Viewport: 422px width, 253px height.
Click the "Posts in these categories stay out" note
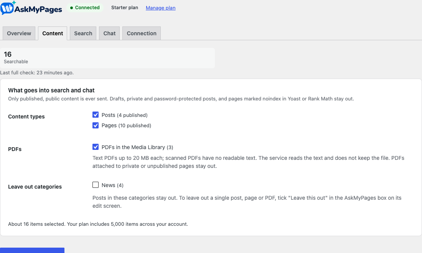(x=247, y=202)
